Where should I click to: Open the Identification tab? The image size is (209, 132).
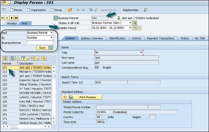pos(117,38)
